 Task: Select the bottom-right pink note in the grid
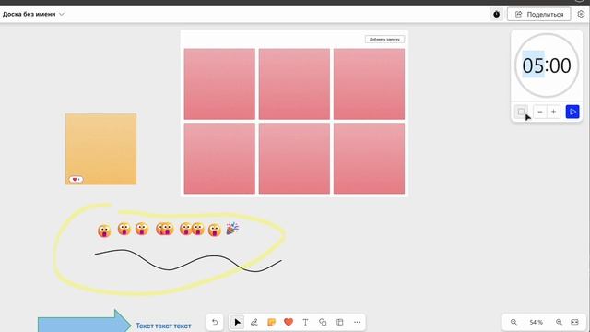pos(369,159)
